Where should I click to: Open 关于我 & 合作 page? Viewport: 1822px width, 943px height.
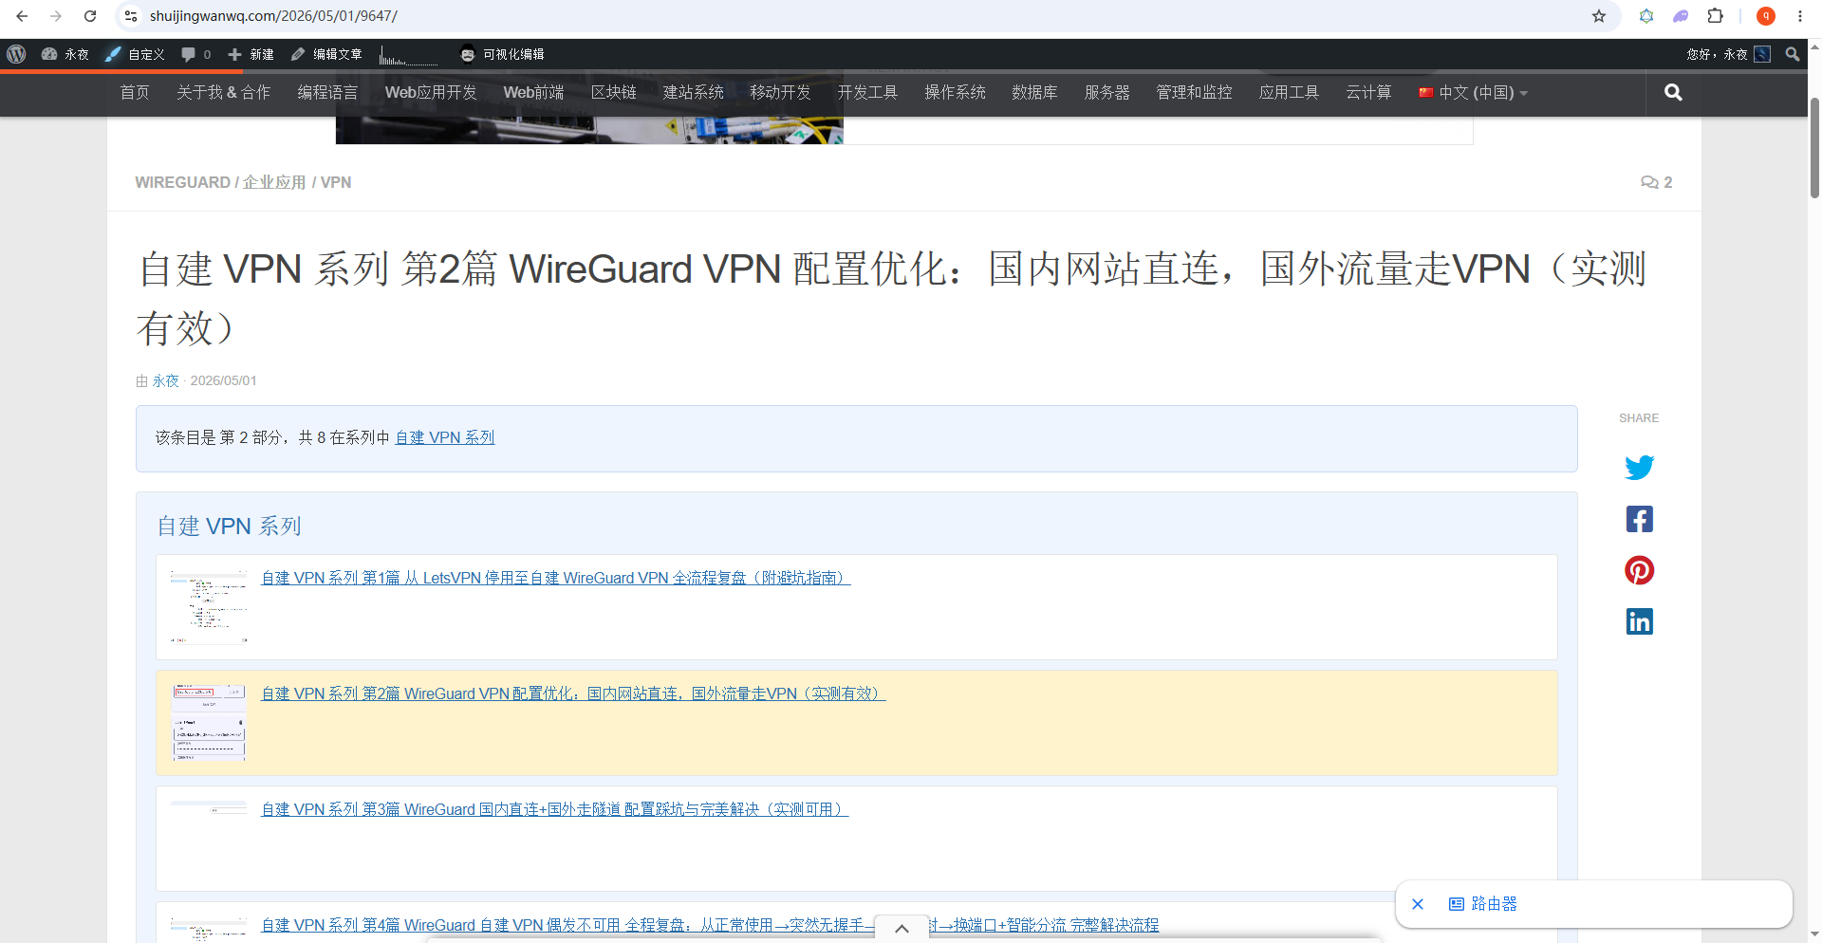coord(224,92)
